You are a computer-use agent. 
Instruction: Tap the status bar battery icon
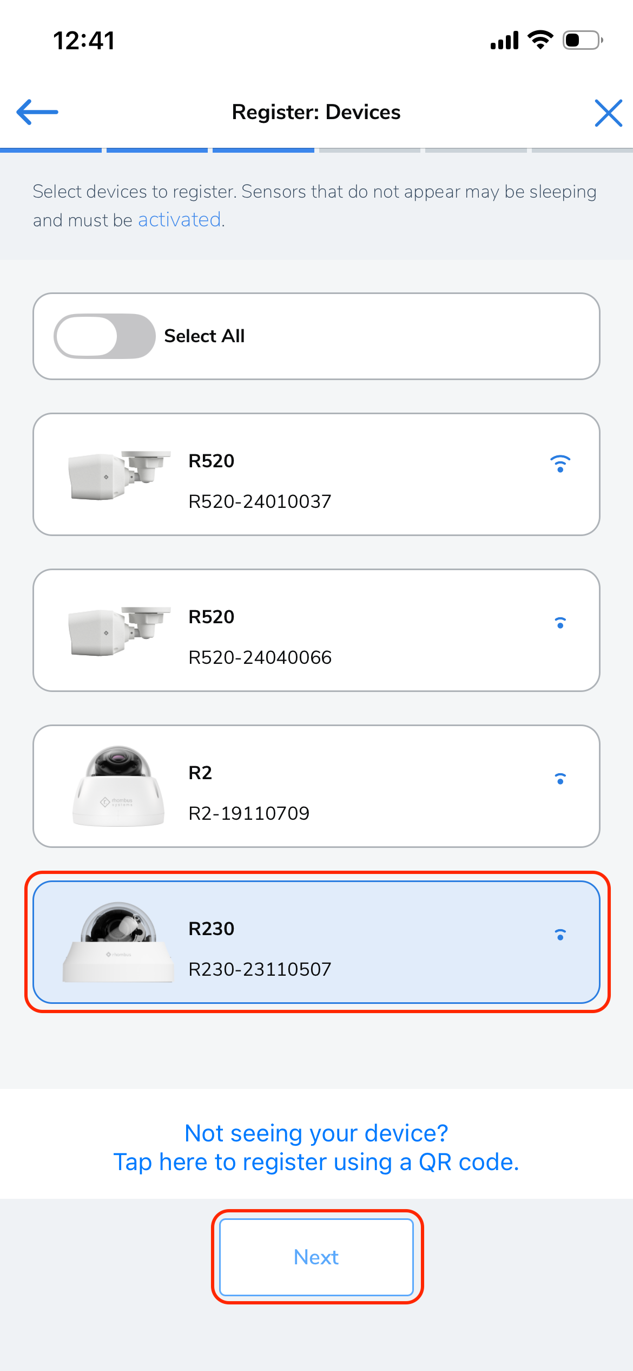click(583, 40)
